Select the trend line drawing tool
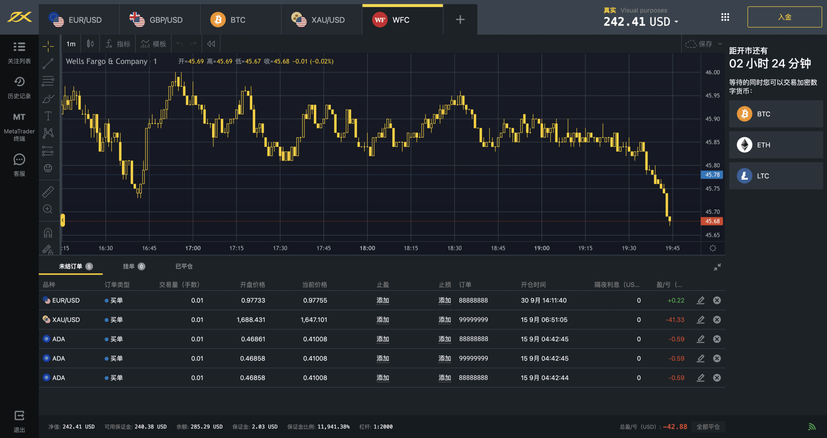The height and width of the screenshot is (438, 827). point(48,64)
